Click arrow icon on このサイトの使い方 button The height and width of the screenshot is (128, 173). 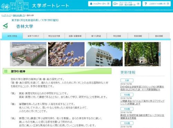click(x=168, y=4)
